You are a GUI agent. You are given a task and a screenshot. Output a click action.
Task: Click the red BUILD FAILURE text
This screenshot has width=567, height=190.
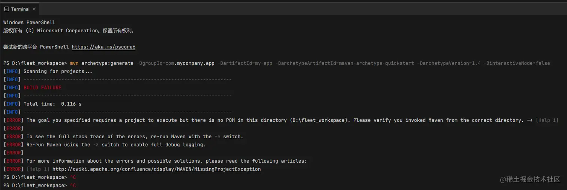(42, 88)
